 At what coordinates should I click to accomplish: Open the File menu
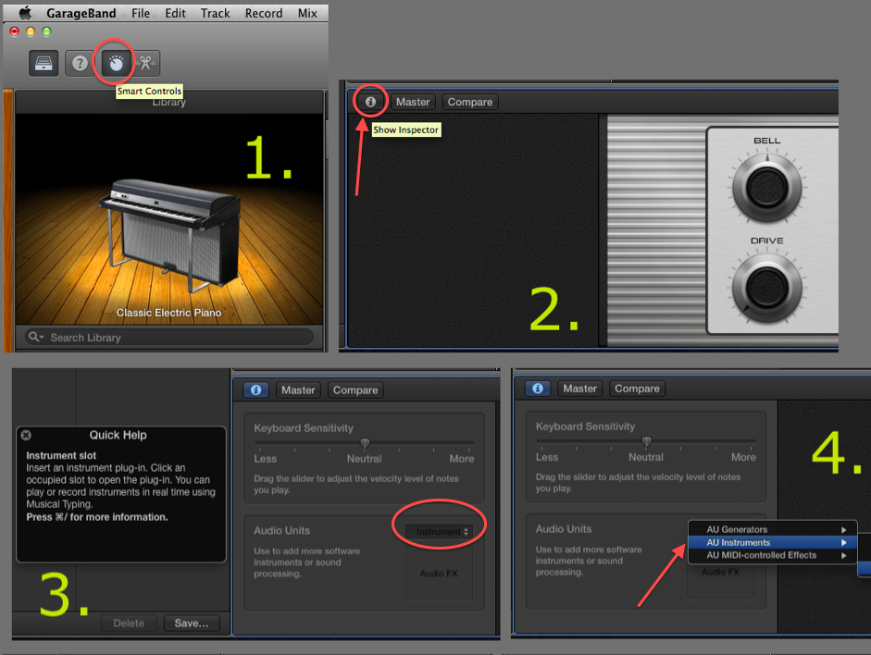click(x=141, y=13)
